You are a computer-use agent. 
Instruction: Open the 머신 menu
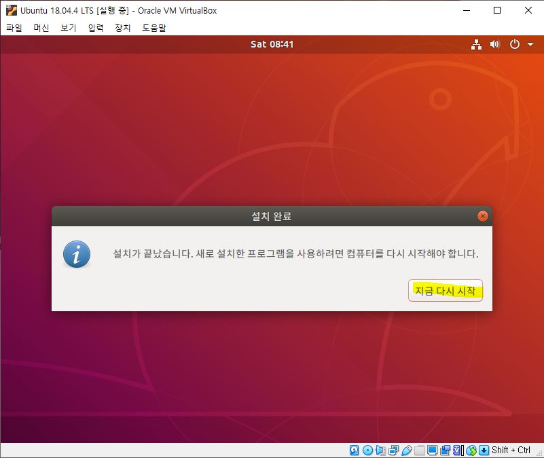pyautogui.click(x=41, y=28)
